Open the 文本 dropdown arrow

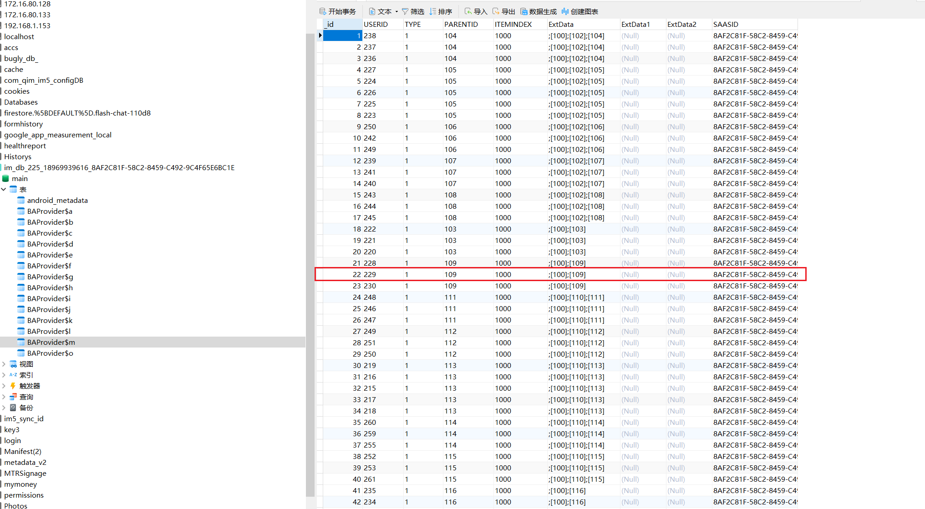[396, 12]
